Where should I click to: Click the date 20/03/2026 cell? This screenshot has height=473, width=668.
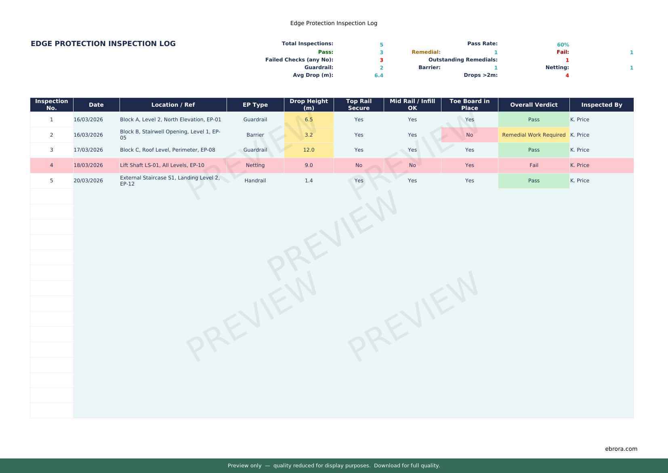(88, 181)
